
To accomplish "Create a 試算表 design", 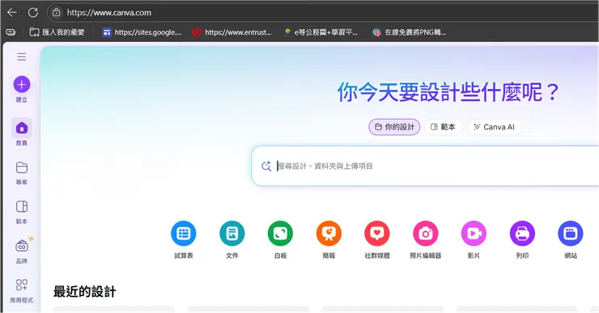I will pos(184,240).
